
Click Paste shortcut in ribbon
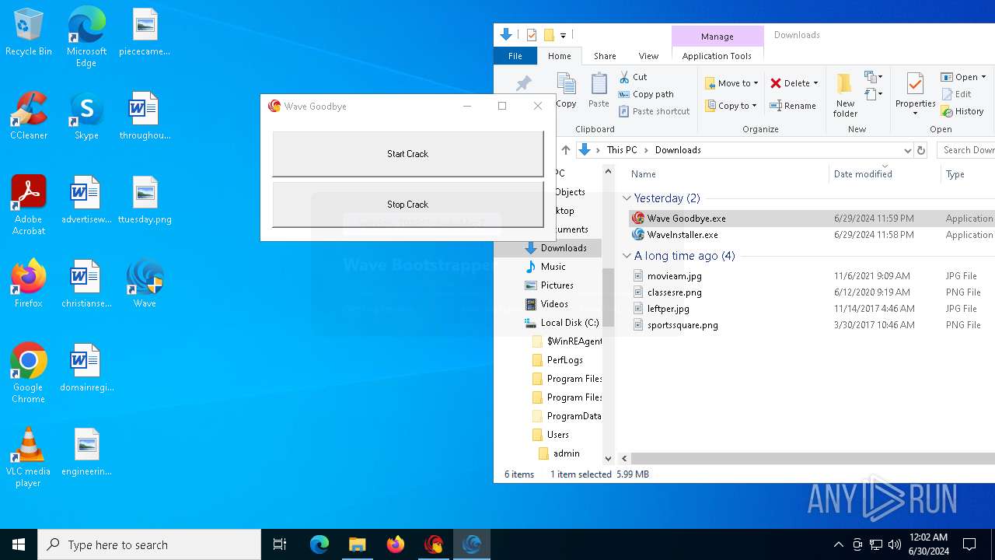coord(654,111)
